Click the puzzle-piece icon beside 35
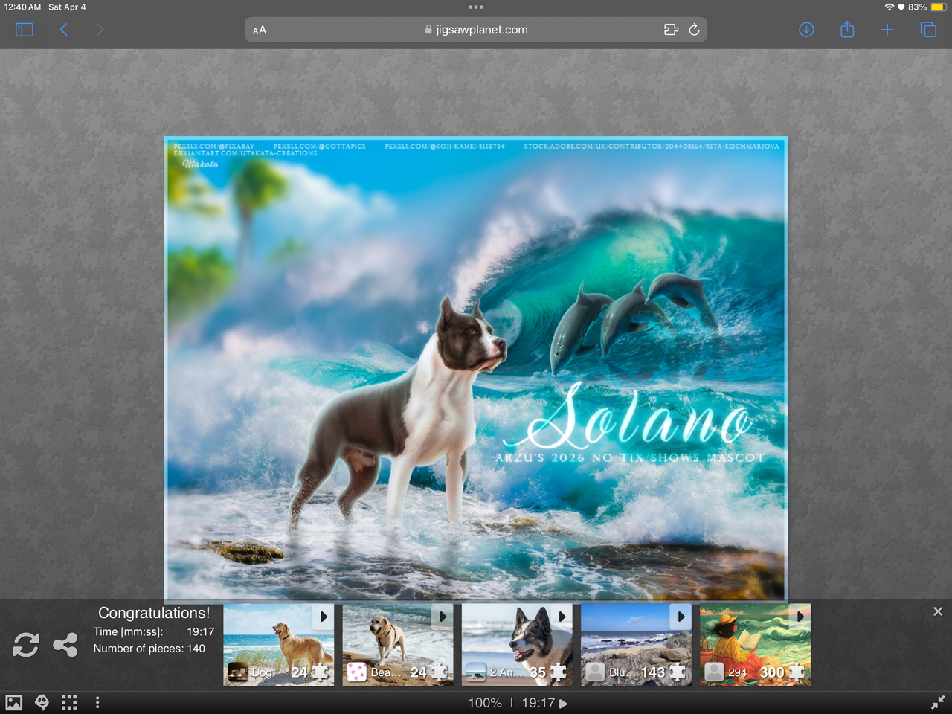This screenshot has width=952, height=714. coord(558,672)
